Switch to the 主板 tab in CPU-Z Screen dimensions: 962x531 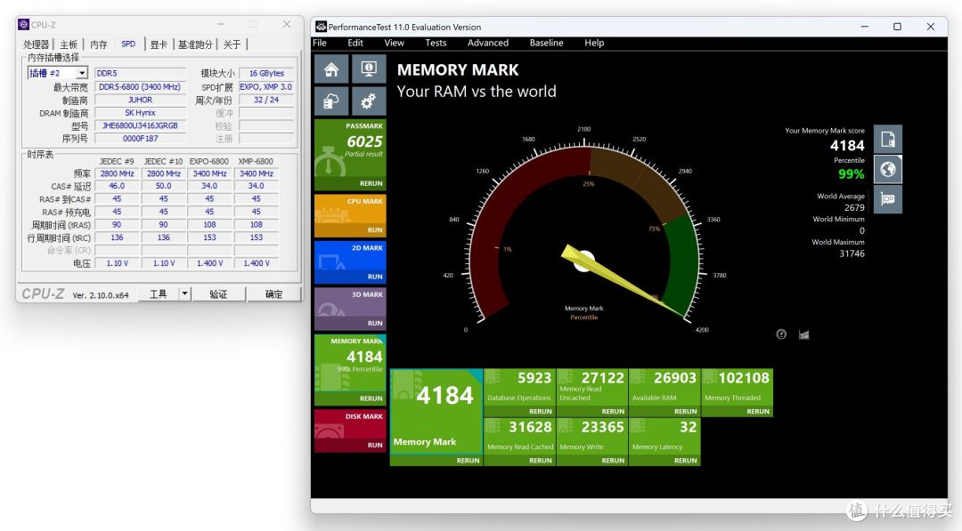pyautogui.click(x=69, y=44)
